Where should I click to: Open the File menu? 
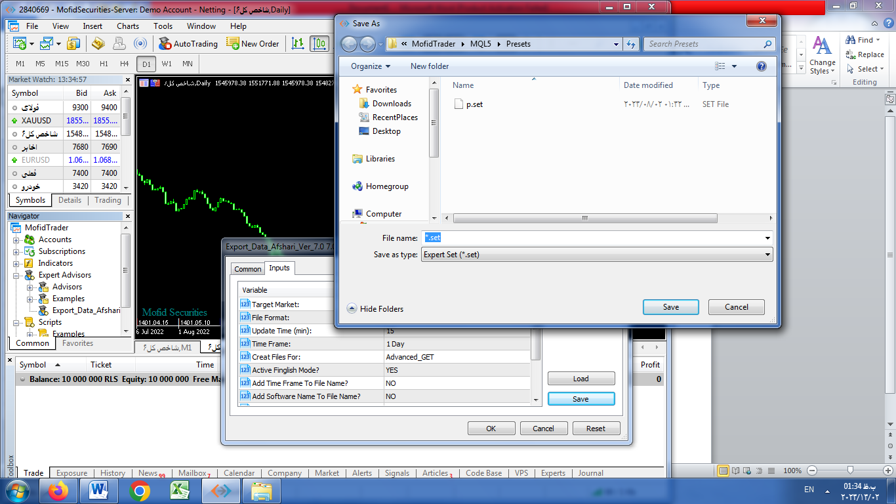pyautogui.click(x=32, y=26)
